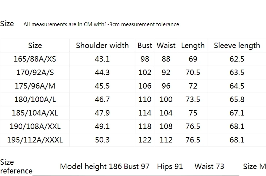Click the length value 73.5
Image resolution: width=266 pixels, height=176 pixels.
pos(193,99)
